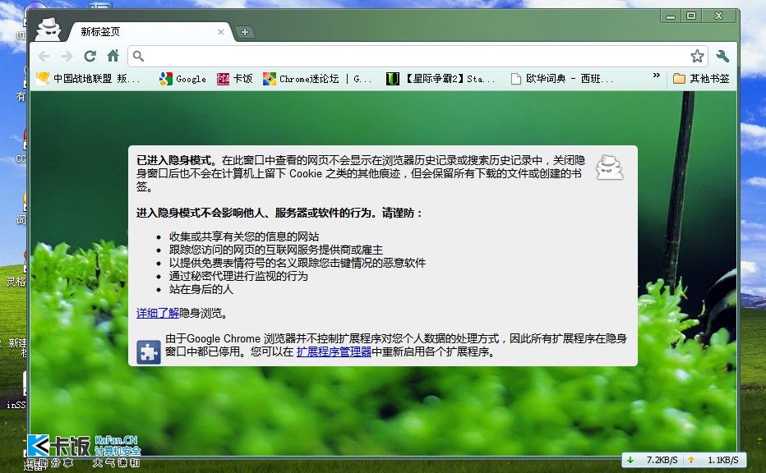The image size is (766, 473).
Task: Go to the home page icon
Action: tap(113, 56)
